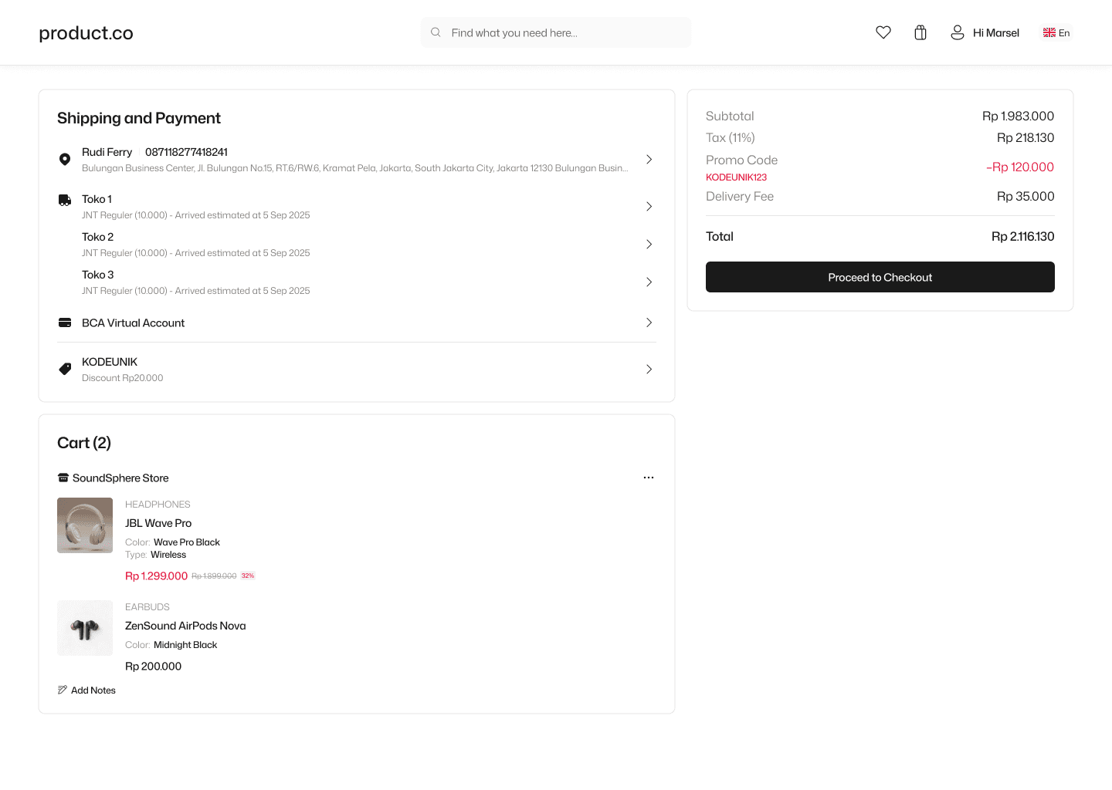
Task: Click the pencil icon next to Add Notes
Action: click(62, 689)
